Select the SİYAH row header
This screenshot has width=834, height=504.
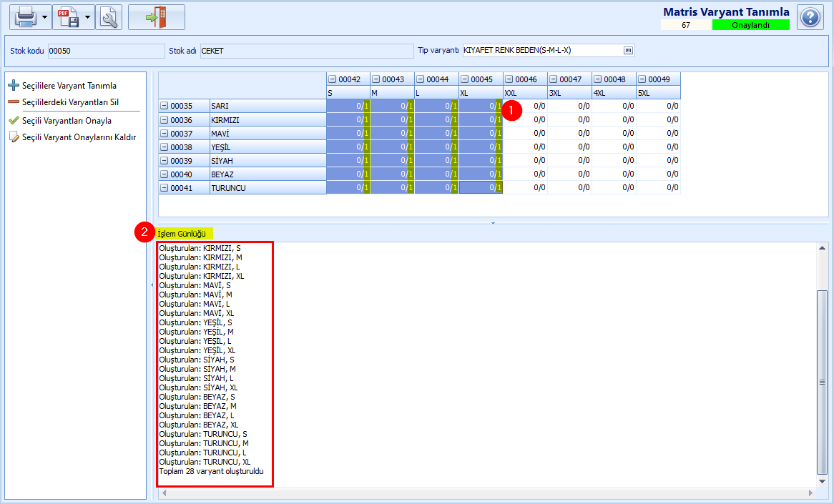[x=268, y=161]
